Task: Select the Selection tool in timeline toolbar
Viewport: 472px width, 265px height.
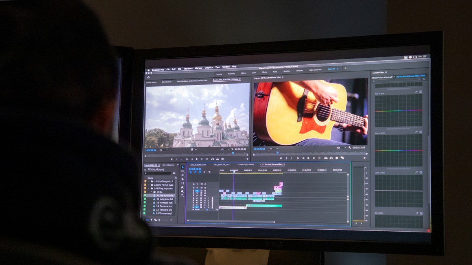Action: (183, 167)
